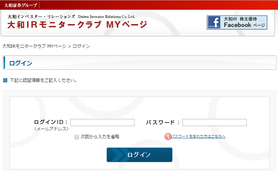
Task: Click the 次回から入力を省略 label text
Action: tap(100, 137)
